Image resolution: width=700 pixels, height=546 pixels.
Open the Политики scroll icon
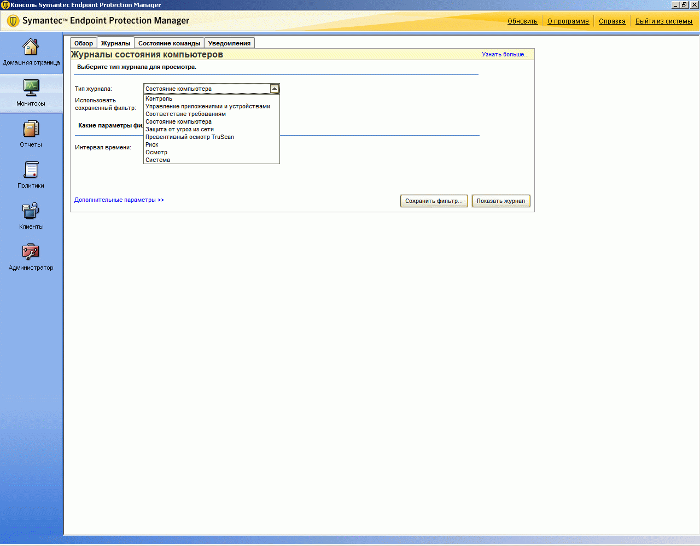coord(31,170)
